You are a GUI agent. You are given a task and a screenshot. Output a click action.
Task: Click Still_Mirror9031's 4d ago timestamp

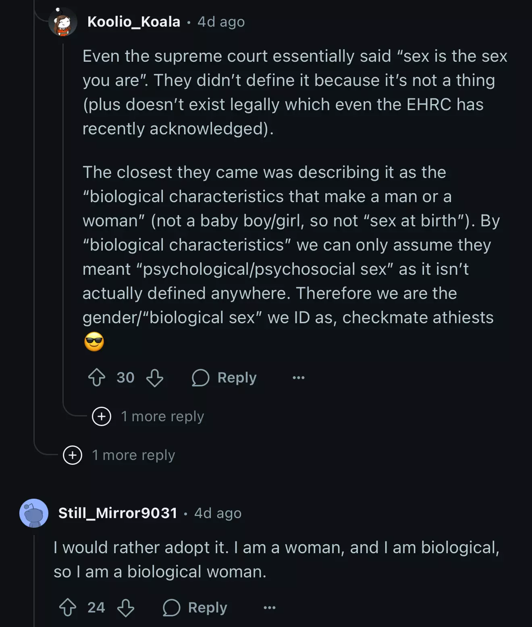click(x=218, y=513)
